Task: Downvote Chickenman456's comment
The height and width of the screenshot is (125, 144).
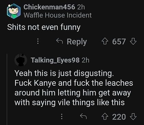Action: 133,41
